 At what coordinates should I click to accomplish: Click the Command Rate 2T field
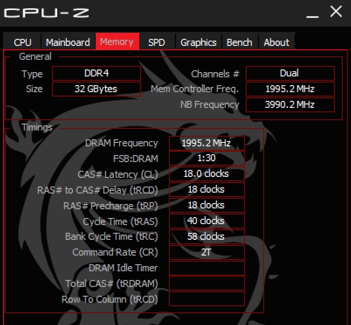pyautogui.click(x=206, y=252)
